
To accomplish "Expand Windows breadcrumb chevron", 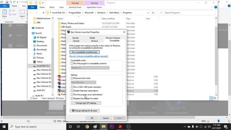I will tap(107, 13).
